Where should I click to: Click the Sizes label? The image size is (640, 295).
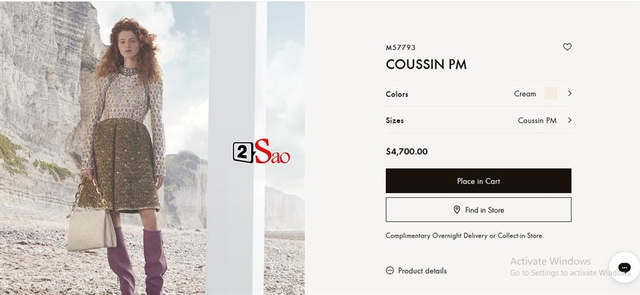click(395, 120)
